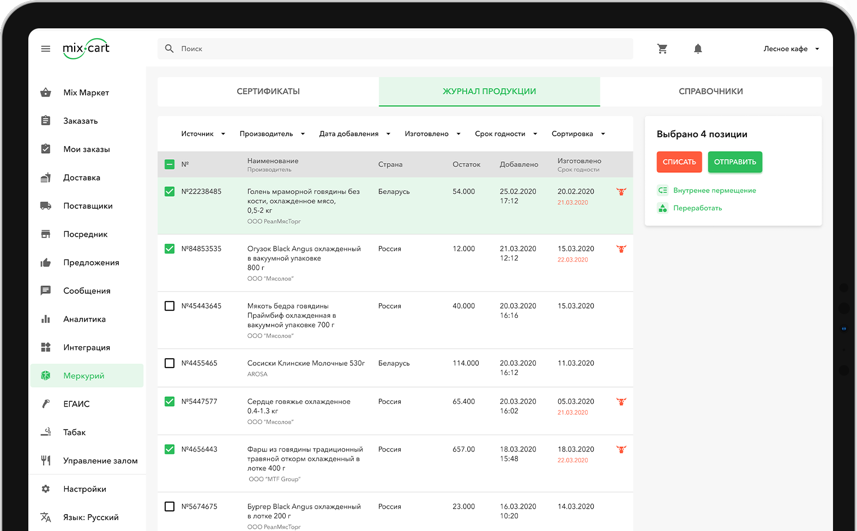The width and height of the screenshot is (857, 531).
Task: Click the Управление залом cutlery icon
Action: 46,461
